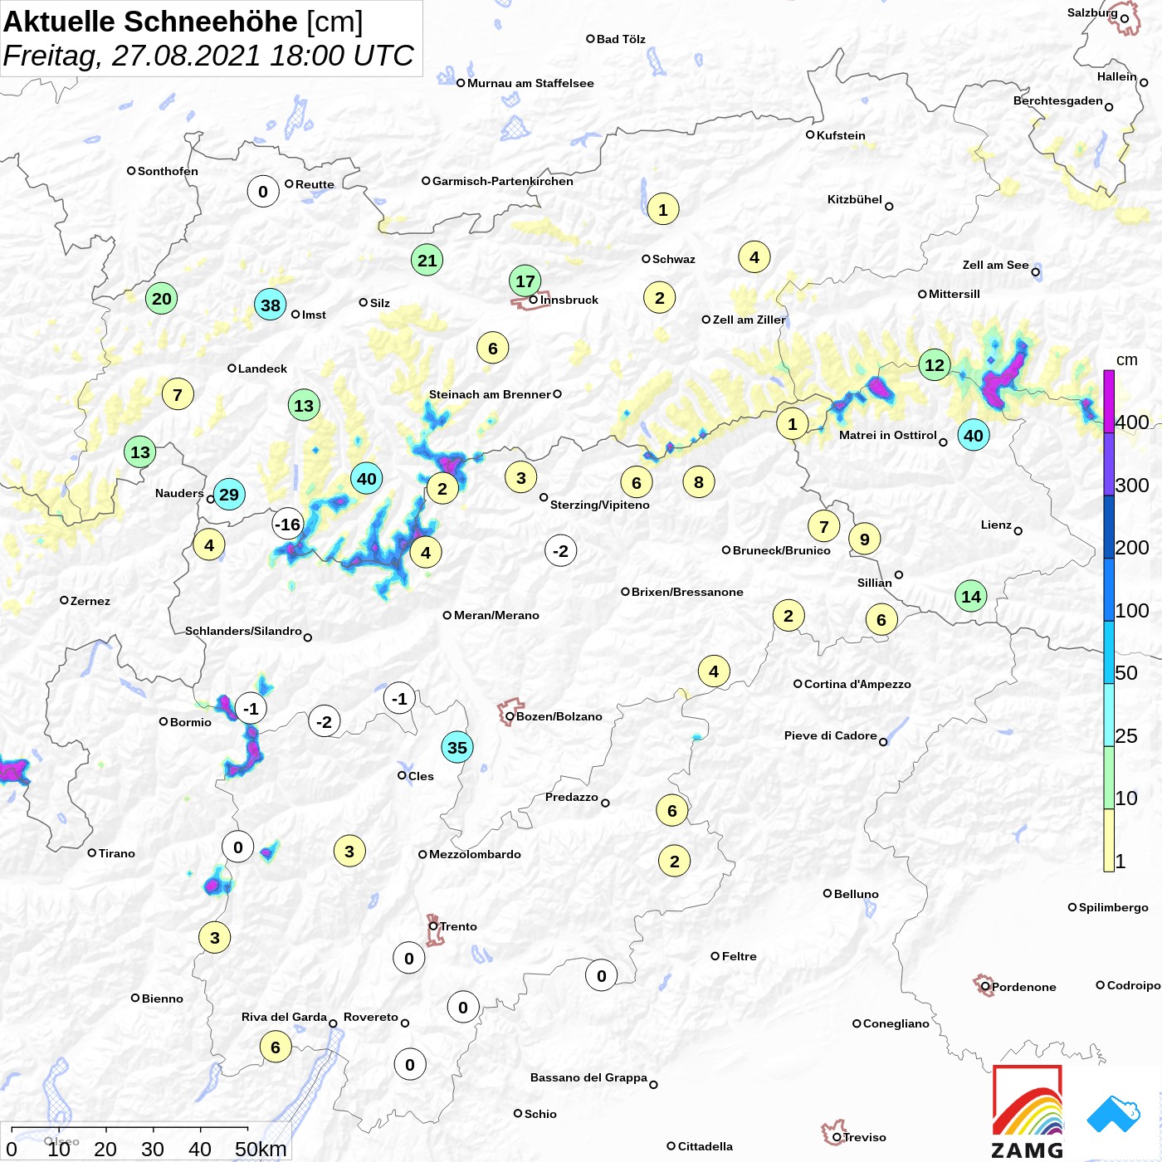This screenshot has width=1162, height=1162.
Task: Click the Salzburg city label
Action: 1092,12
